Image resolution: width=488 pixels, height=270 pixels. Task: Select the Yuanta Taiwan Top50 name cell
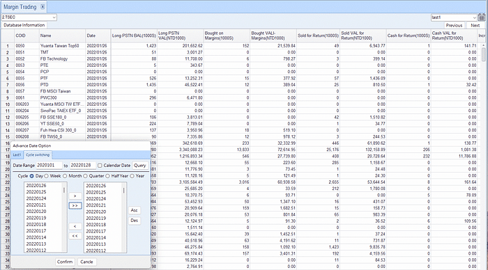click(62, 46)
